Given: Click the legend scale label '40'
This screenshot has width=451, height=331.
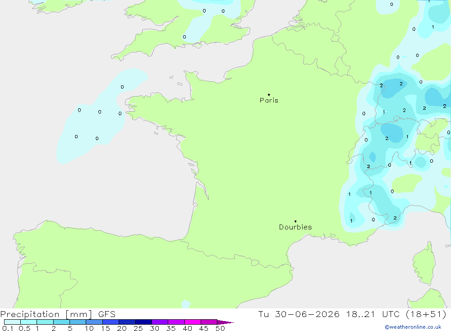Looking at the screenshot, I should point(188,328).
